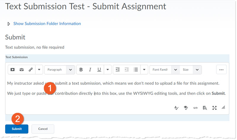
Task: Click the blue Submit button
Action: 17,129
